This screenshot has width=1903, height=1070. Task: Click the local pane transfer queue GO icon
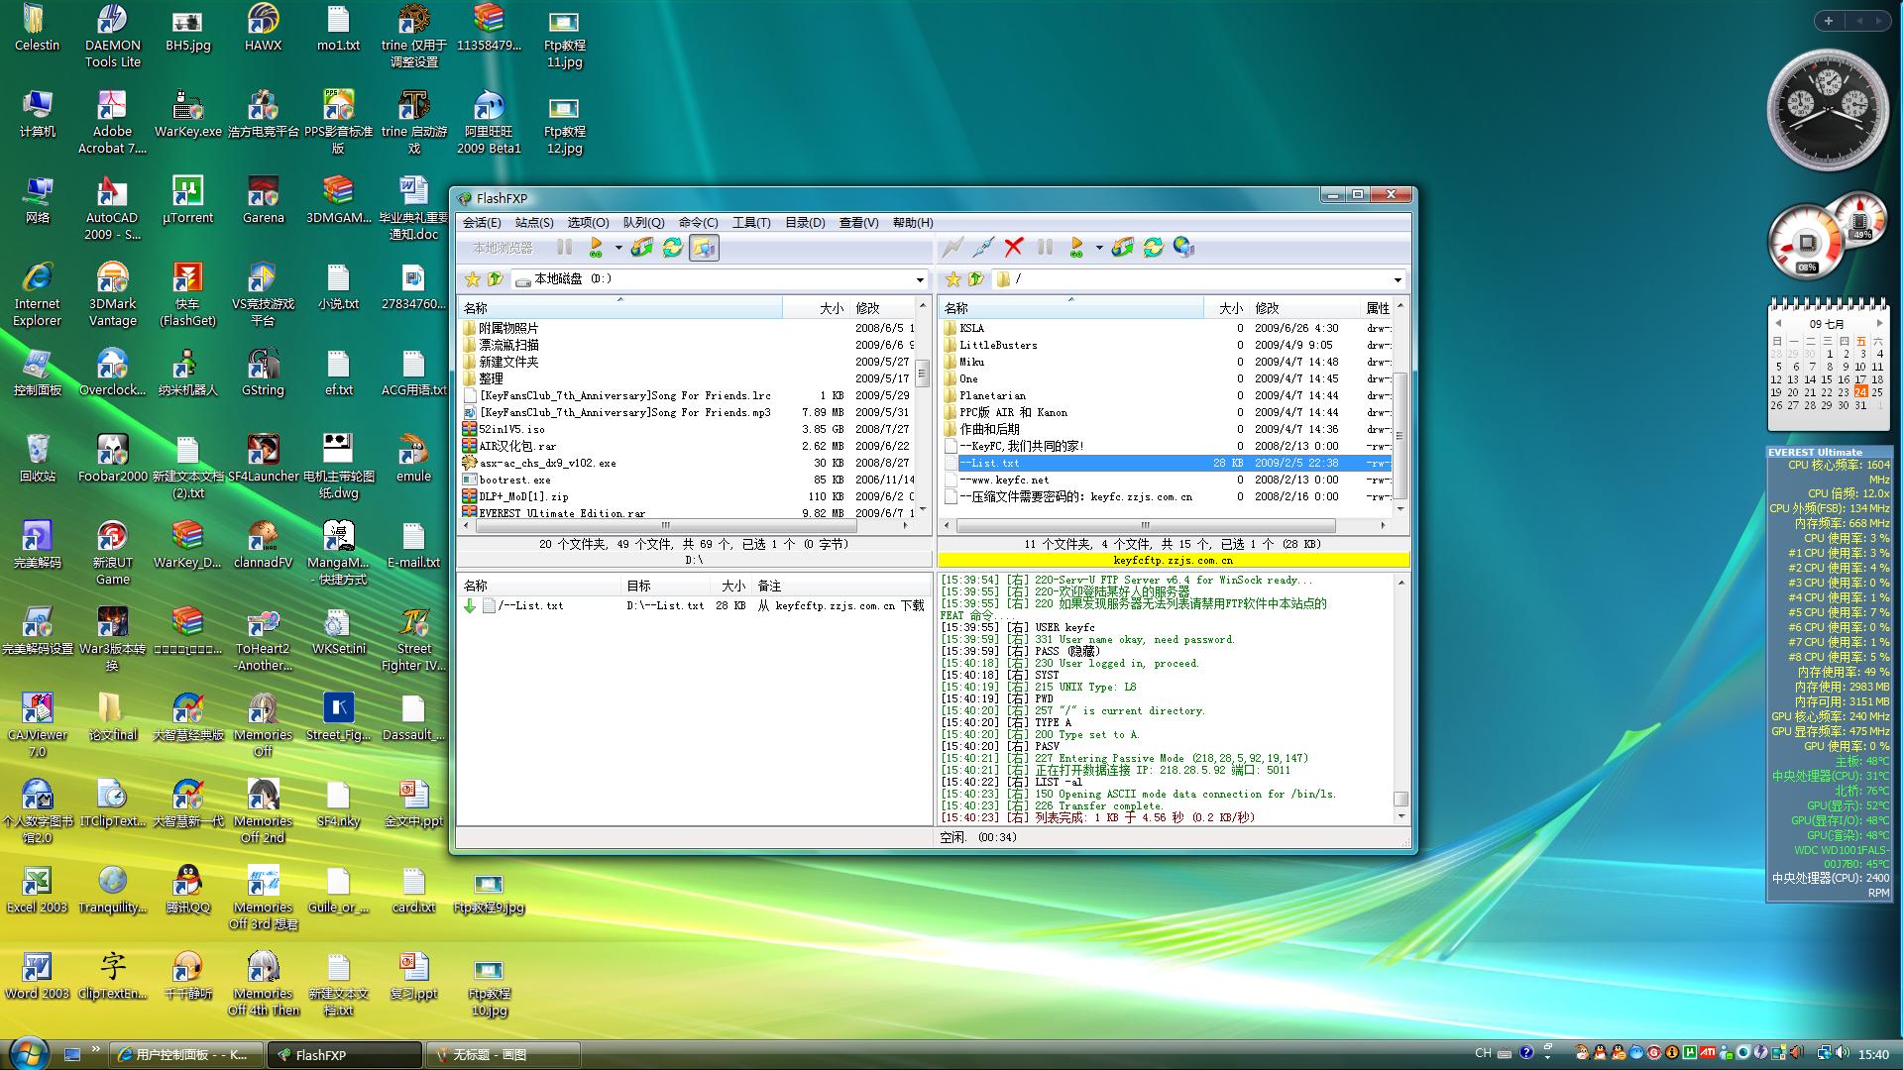point(596,248)
